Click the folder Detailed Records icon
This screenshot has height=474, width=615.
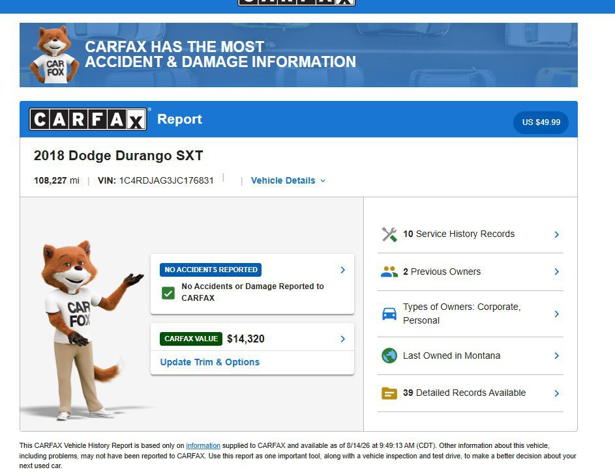coord(389,393)
